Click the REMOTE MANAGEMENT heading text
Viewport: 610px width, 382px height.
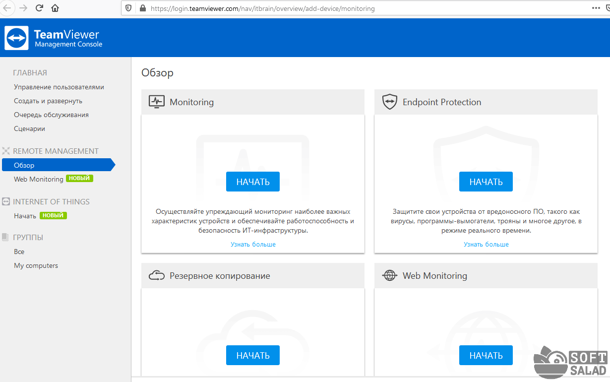(x=56, y=151)
